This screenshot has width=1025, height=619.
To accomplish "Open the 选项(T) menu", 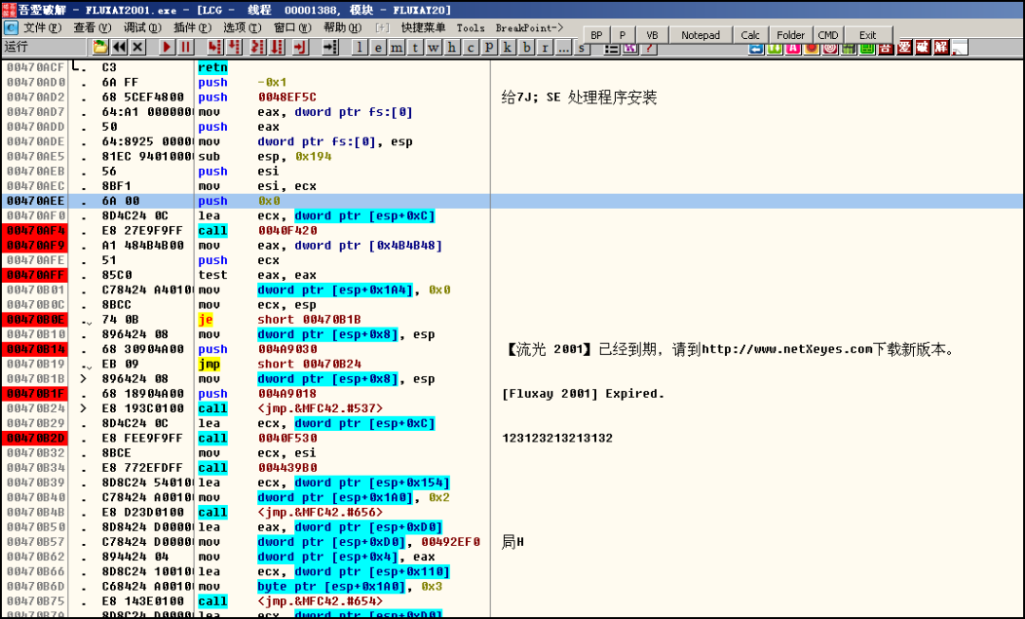I will [242, 28].
